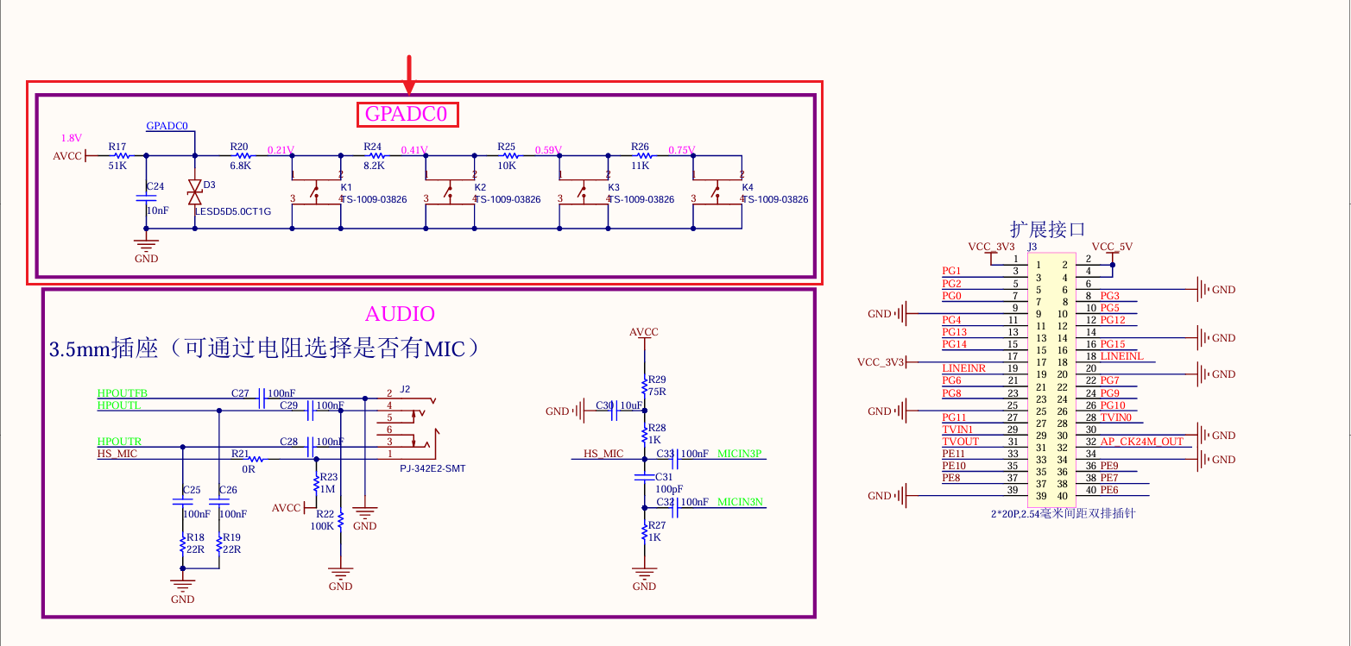
Task: Click the 100pF value of C31
Action: tap(669, 488)
